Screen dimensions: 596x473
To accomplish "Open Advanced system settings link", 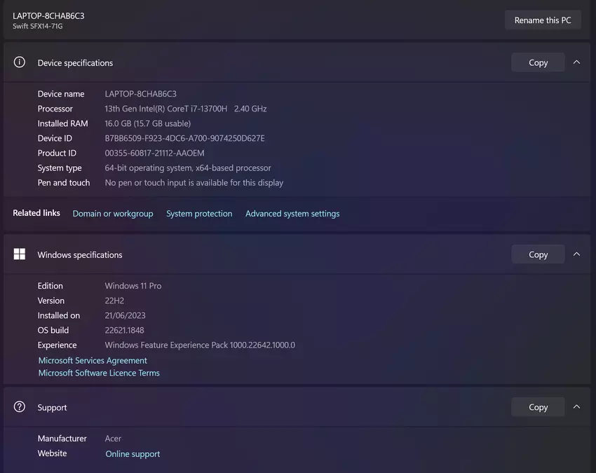I will (292, 214).
